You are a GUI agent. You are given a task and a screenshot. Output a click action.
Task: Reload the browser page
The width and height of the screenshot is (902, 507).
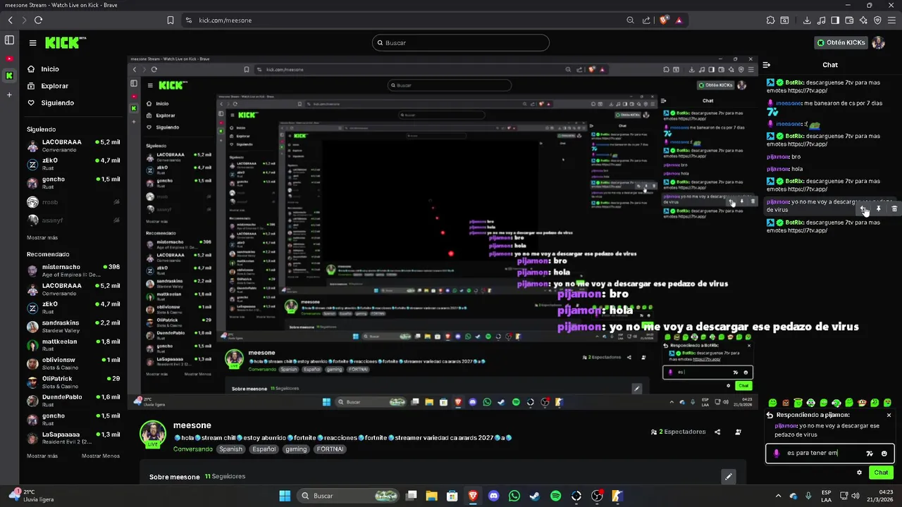[38, 20]
